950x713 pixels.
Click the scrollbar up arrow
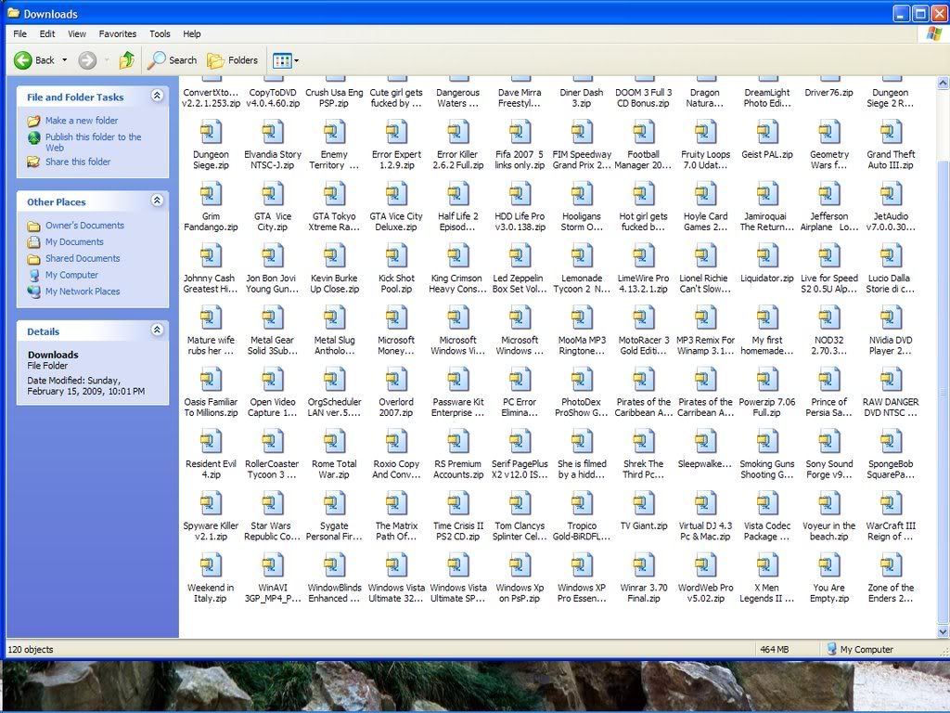tap(943, 82)
